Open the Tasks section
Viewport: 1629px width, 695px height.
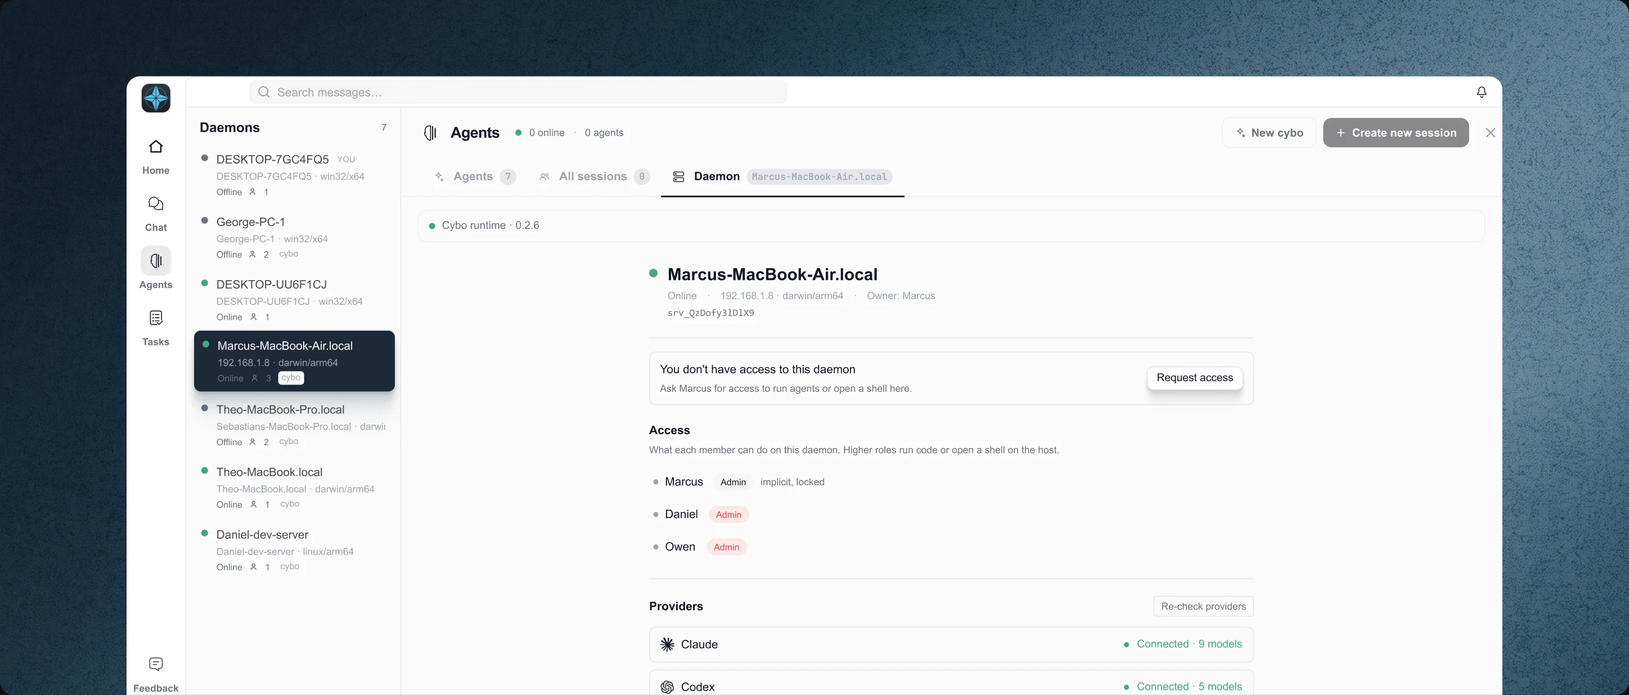tap(156, 329)
